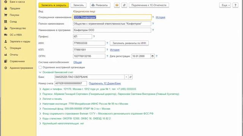Go to Продажи menu section

pyautogui.click(x=15, y=8)
